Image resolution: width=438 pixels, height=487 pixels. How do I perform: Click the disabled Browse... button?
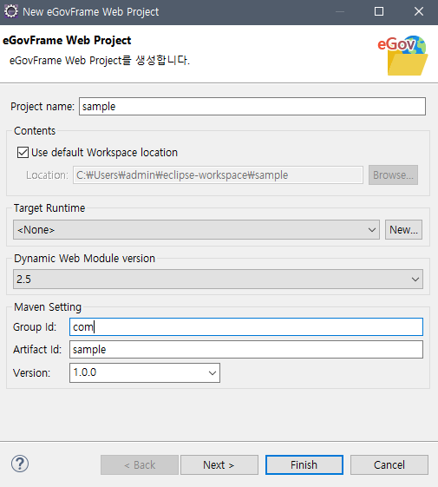pos(393,175)
